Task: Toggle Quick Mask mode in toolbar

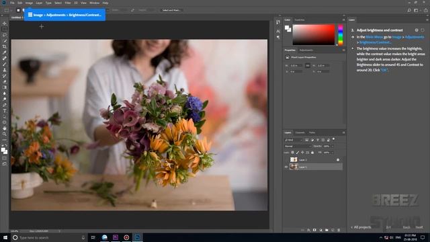Action: click(x=5, y=158)
